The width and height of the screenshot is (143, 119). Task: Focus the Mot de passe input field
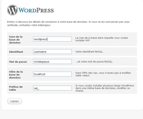(52, 62)
